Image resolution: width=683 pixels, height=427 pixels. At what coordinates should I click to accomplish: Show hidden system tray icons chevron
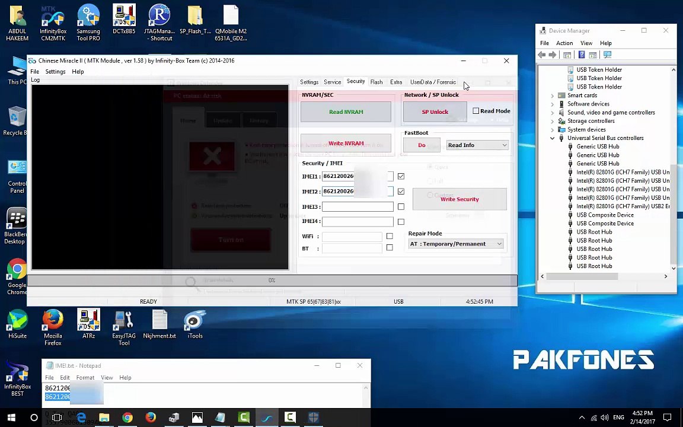(x=582, y=418)
